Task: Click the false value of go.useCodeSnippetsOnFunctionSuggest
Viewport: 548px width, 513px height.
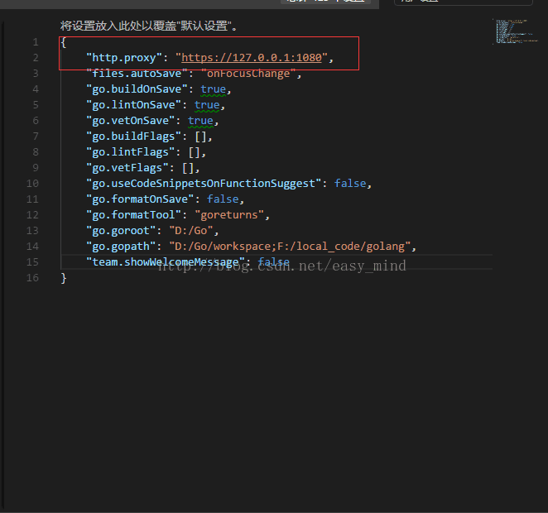Action: tap(350, 184)
